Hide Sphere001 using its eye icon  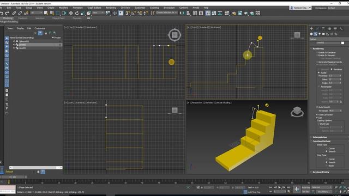(x=14, y=41)
